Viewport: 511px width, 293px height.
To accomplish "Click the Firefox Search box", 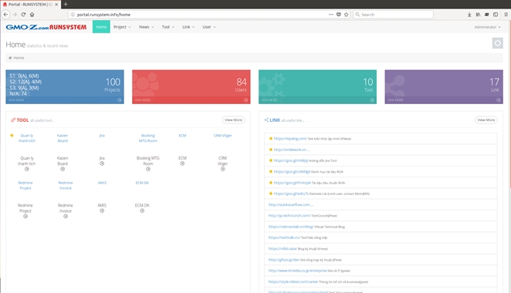I will click(x=394, y=15).
